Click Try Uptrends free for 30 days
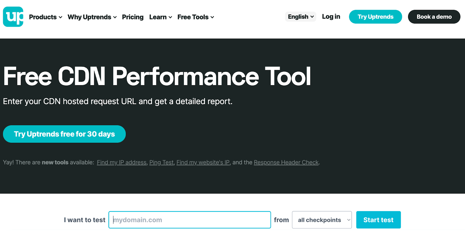 tap(64, 134)
